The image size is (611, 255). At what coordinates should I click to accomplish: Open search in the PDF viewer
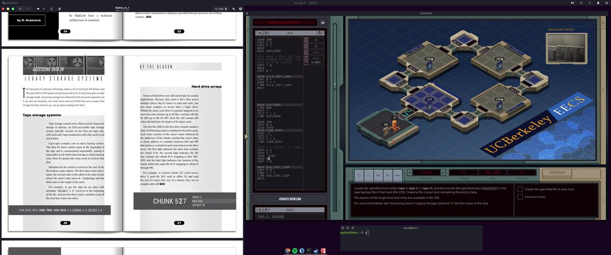(51, 9)
